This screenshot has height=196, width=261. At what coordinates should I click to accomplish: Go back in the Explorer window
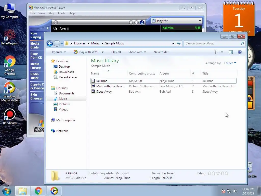[50, 43]
